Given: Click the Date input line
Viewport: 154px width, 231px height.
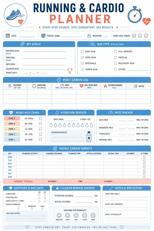Looking at the screenshot, I should 27,37.
